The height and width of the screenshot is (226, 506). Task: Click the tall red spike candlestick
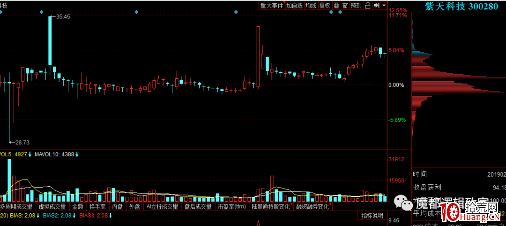(x=259, y=56)
